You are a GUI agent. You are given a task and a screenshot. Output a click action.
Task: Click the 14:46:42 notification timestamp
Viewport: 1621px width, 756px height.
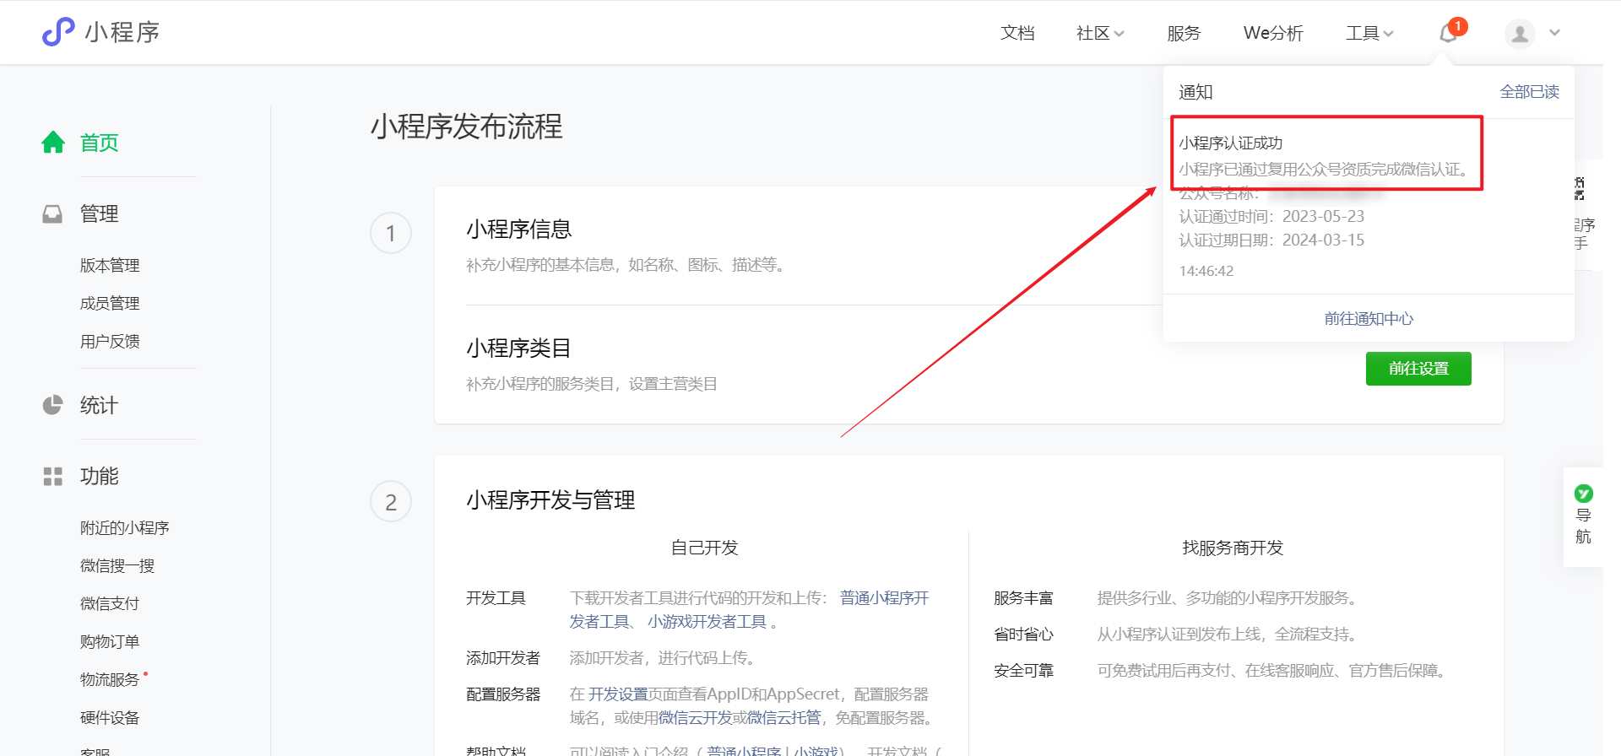[1206, 271]
